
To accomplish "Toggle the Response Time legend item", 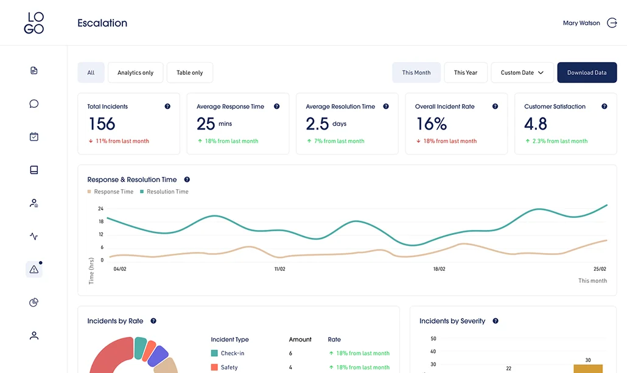I will click(x=110, y=192).
